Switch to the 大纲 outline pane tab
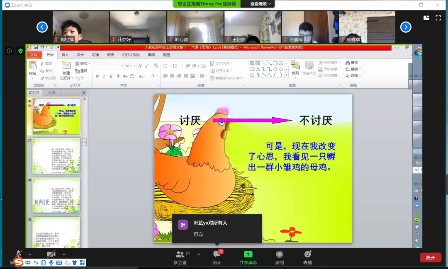Image resolution: width=448 pixels, height=269 pixels. [x=51, y=92]
